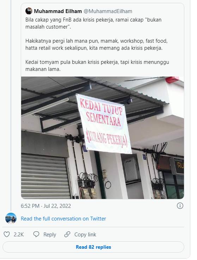Click the 2.2K likes count

(19, 235)
